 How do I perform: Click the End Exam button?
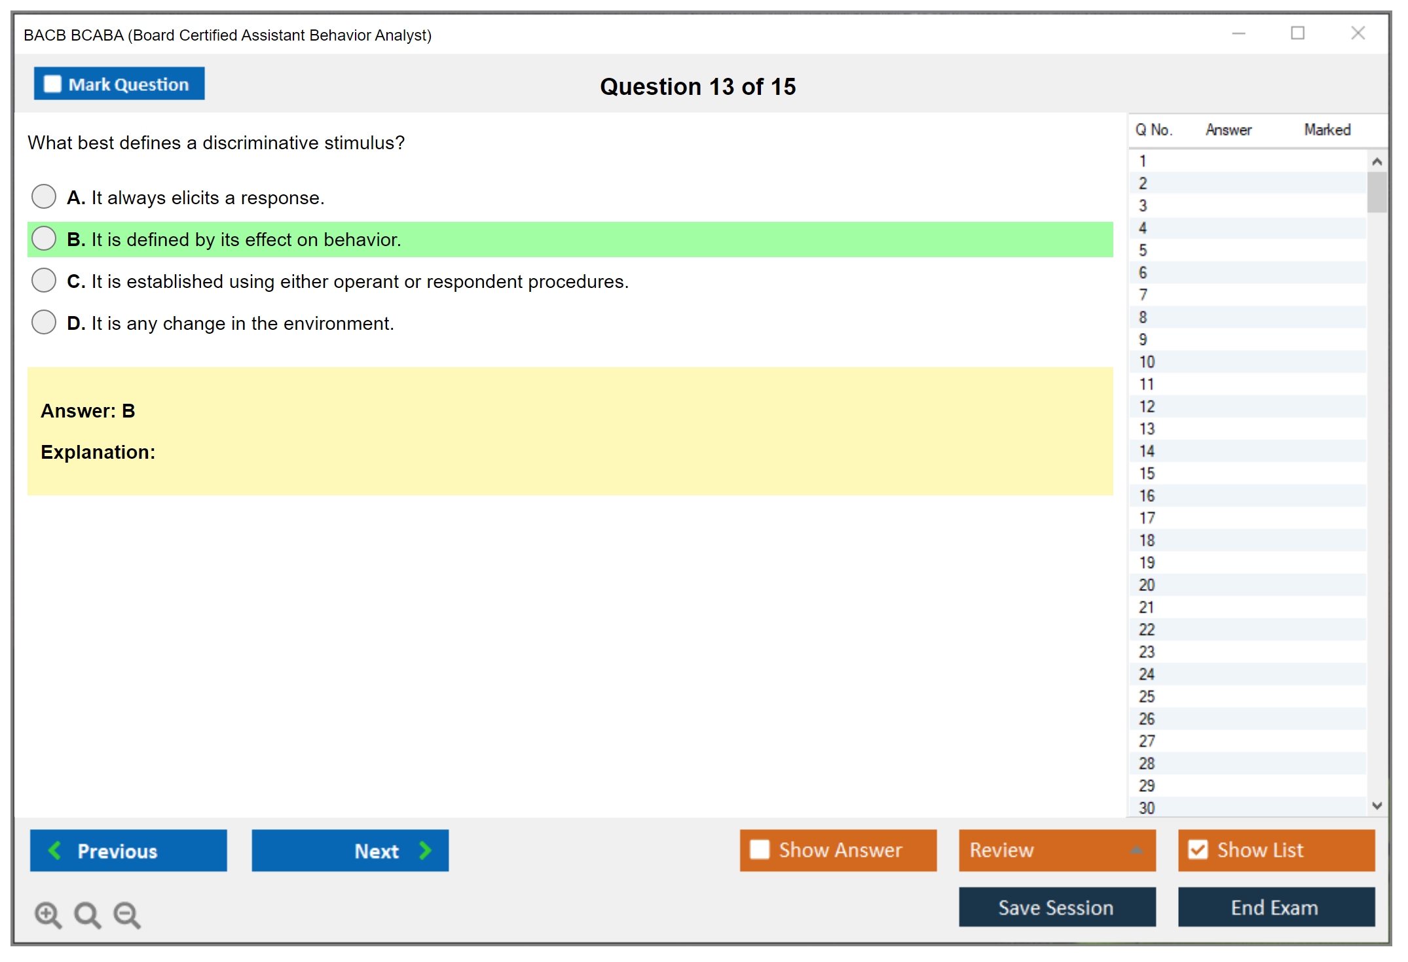pyautogui.click(x=1275, y=907)
